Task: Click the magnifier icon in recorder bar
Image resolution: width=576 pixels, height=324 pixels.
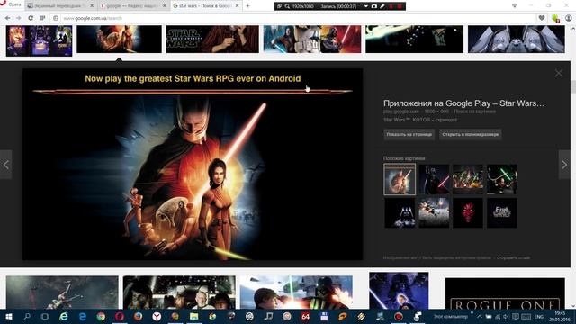Action: coord(287,6)
